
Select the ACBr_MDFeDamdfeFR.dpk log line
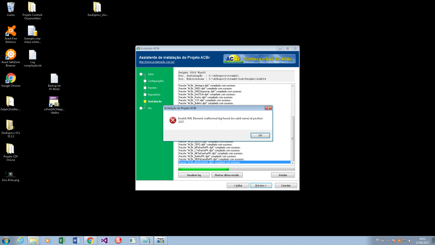(x=235, y=159)
